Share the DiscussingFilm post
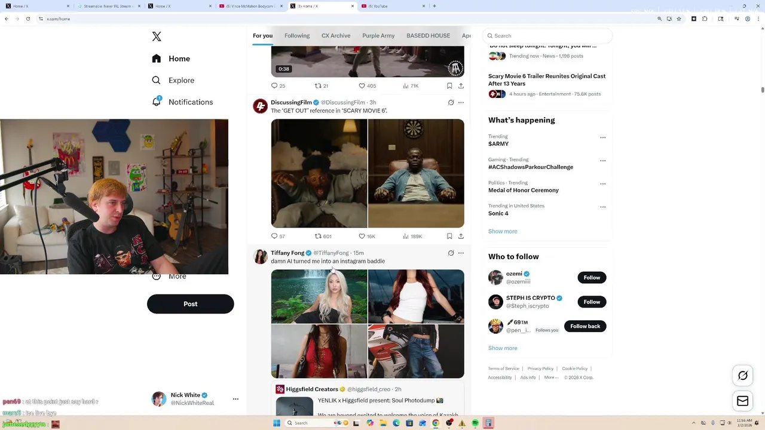Image resolution: width=765 pixels, height=430 pixels. pyautogui.click(x=461, y=236)
